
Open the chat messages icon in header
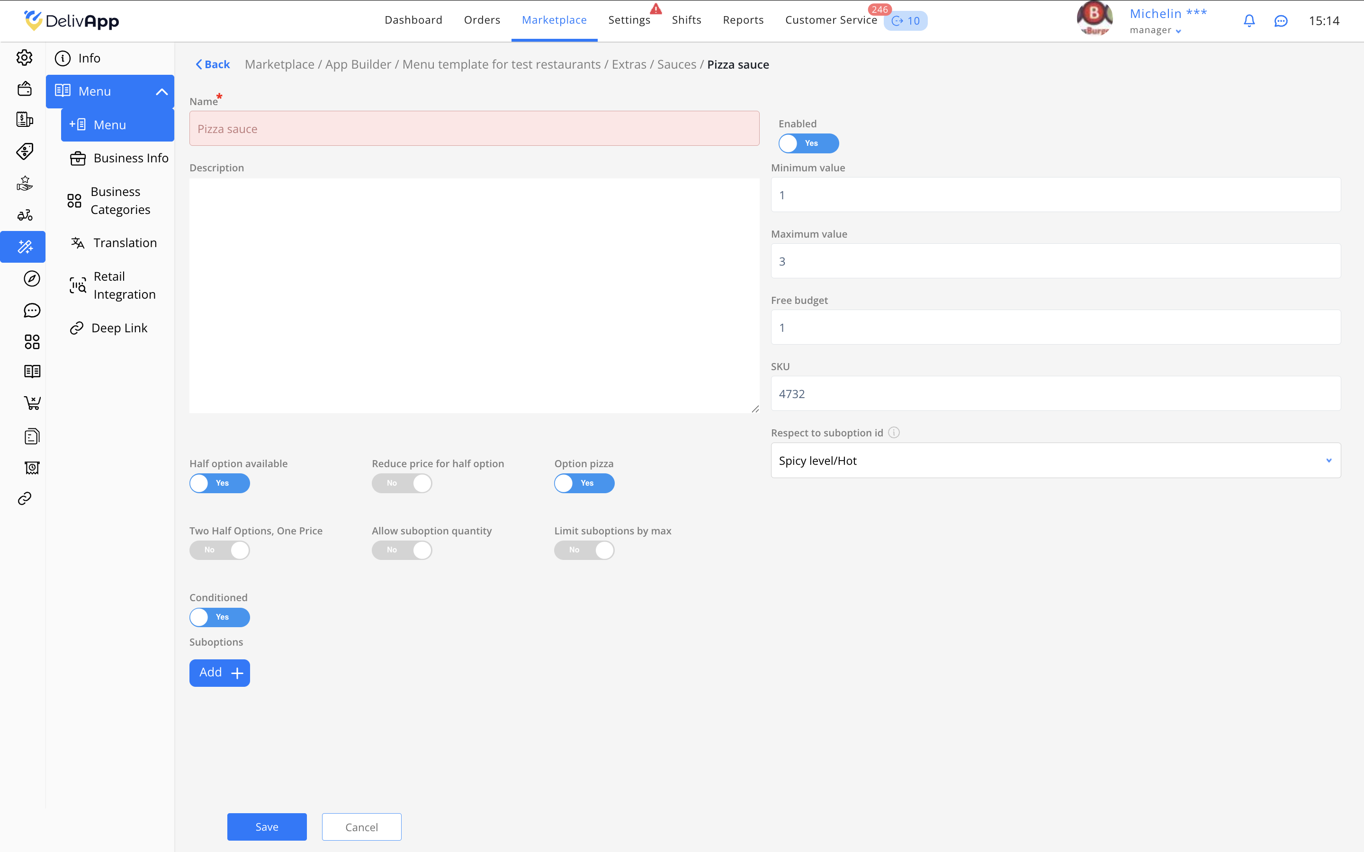1281,21
